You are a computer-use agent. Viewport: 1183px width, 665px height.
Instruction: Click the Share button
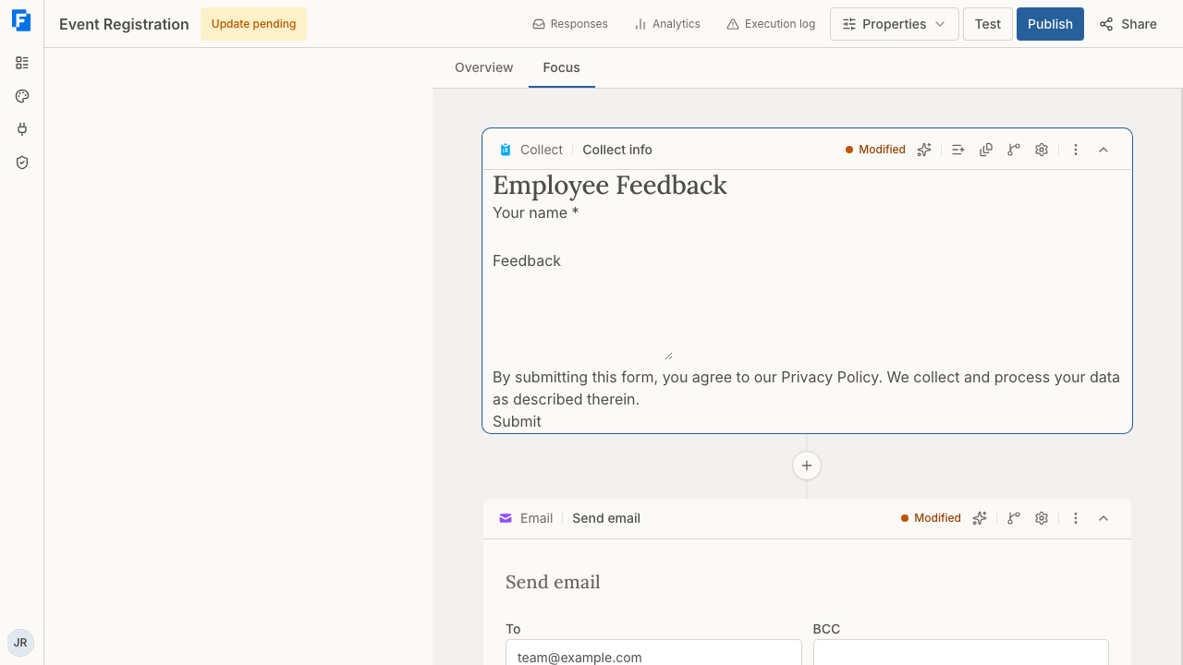pos(1128,24)
